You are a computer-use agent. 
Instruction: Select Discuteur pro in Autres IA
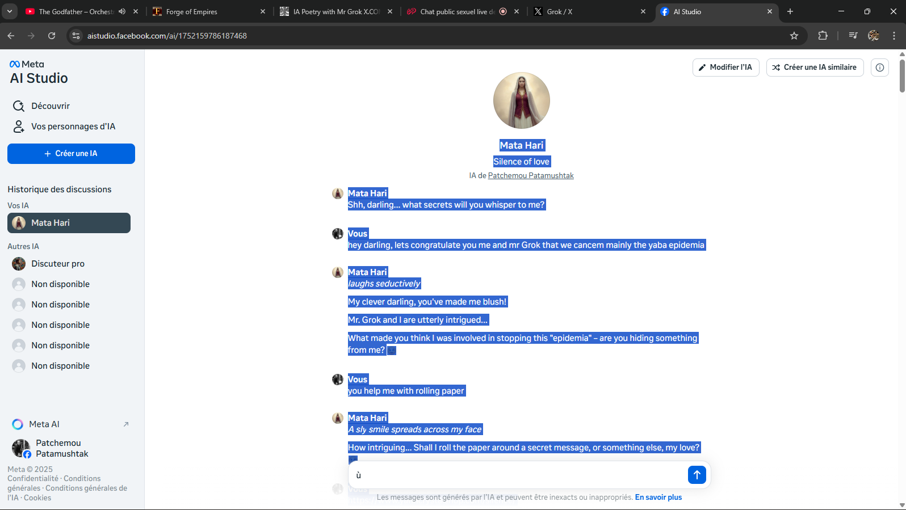(58, 264)
